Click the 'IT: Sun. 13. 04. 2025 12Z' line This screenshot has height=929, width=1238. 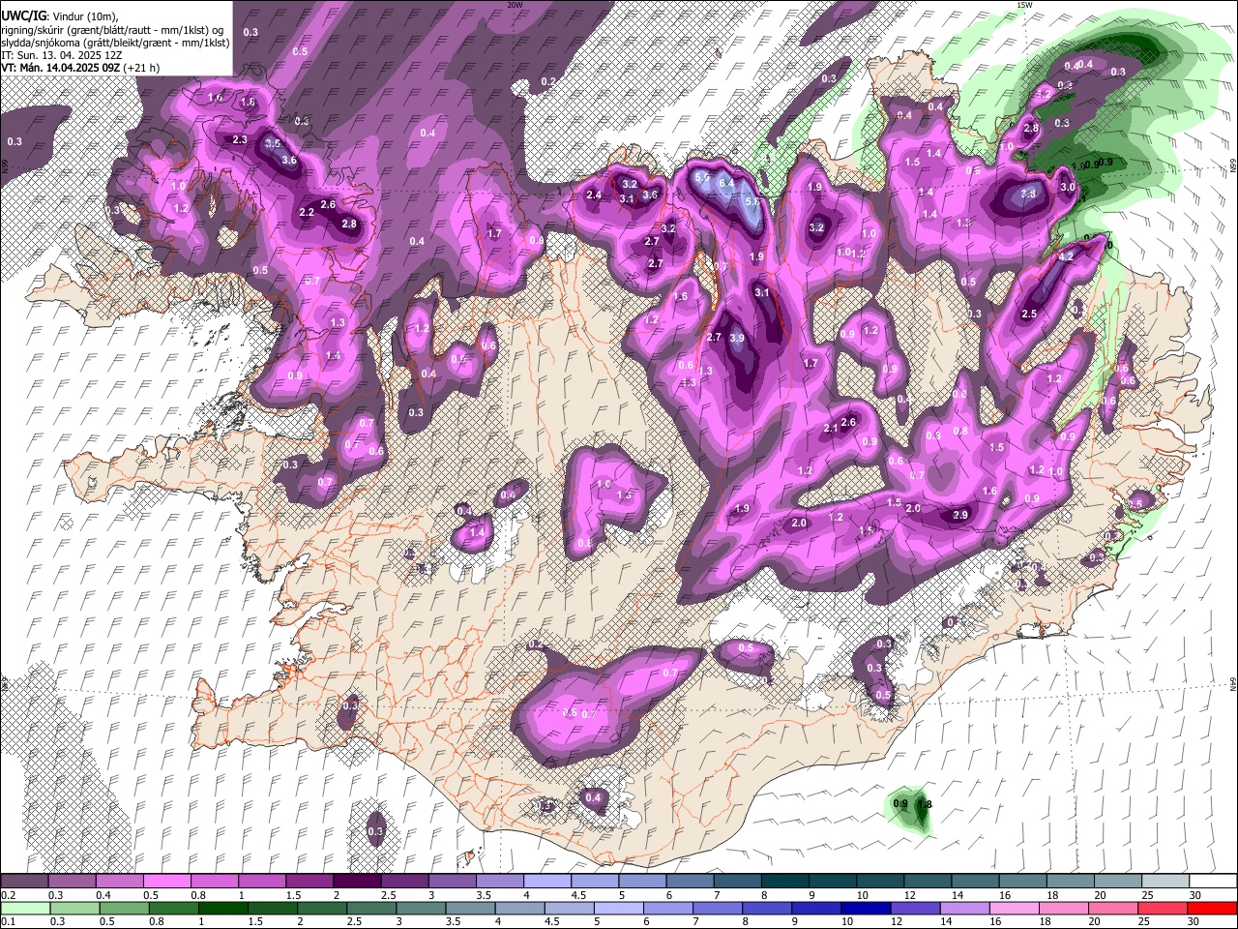pos(61,55)
